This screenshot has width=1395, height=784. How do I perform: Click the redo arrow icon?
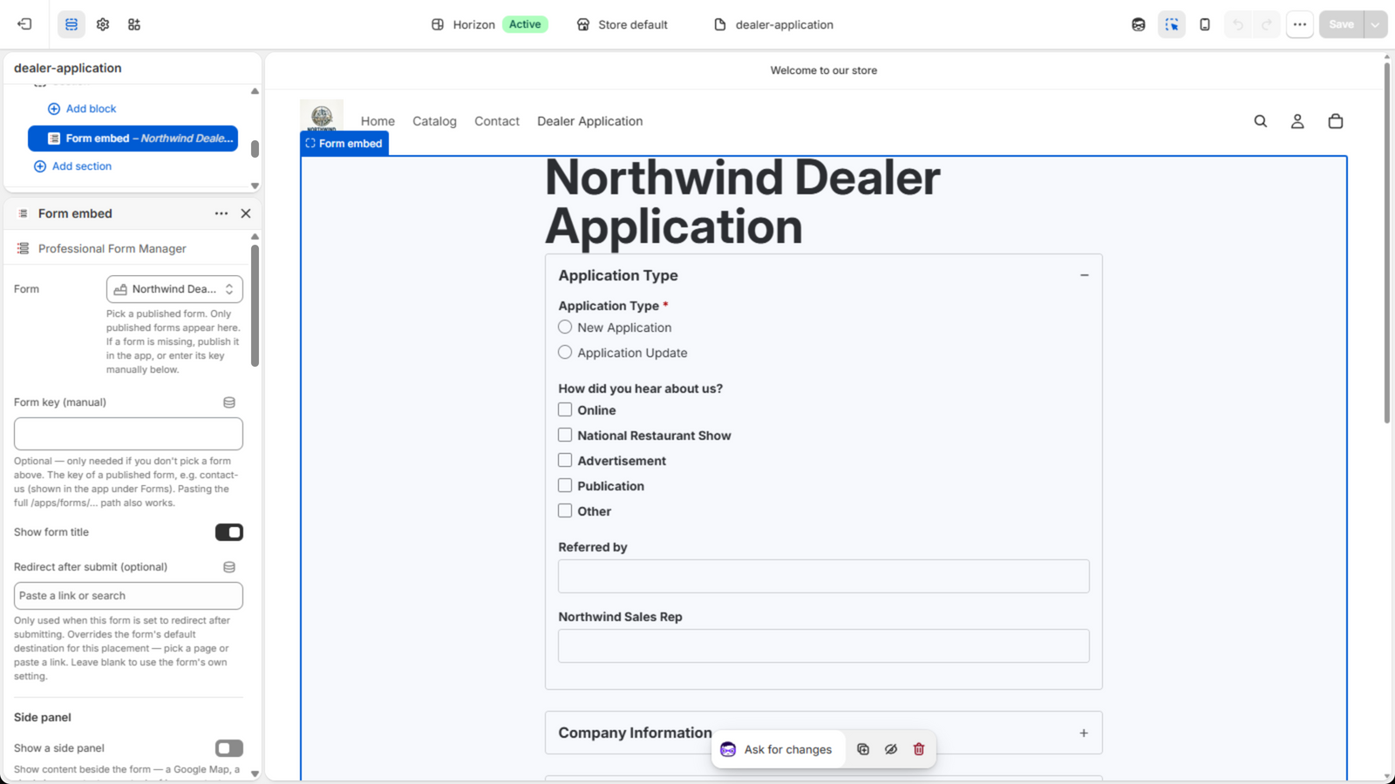click(1267, 24)
